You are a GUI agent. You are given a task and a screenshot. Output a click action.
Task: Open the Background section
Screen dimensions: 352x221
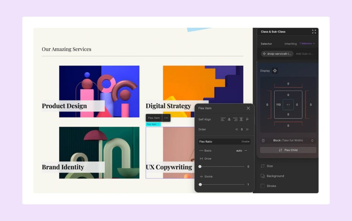[275, 176]
